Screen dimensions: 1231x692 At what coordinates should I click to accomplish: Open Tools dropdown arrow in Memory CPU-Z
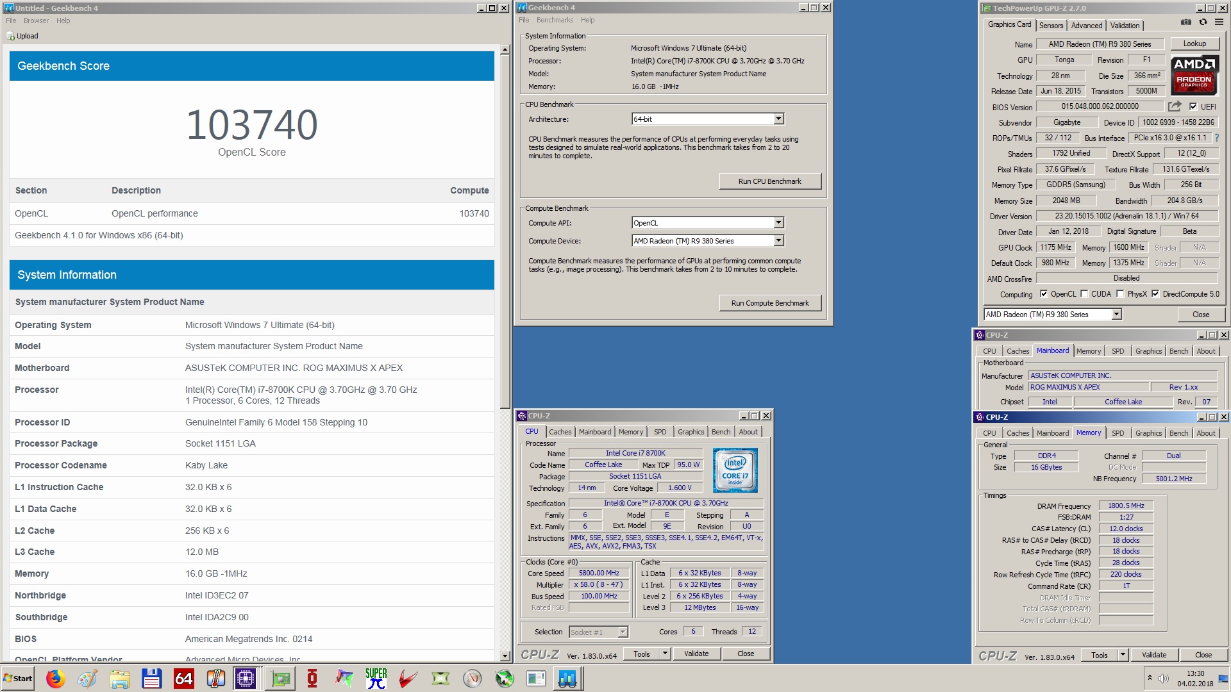pyautogui.click(x=1123, y=655)
